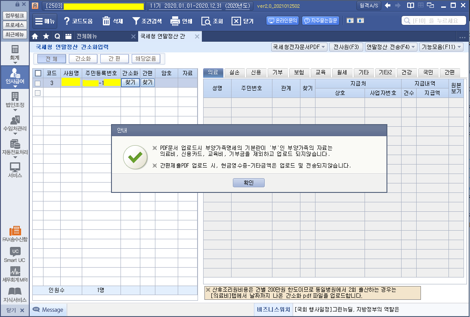
Task: Open the 인사급여 sidebar module
Action: [x=15, y=77]
